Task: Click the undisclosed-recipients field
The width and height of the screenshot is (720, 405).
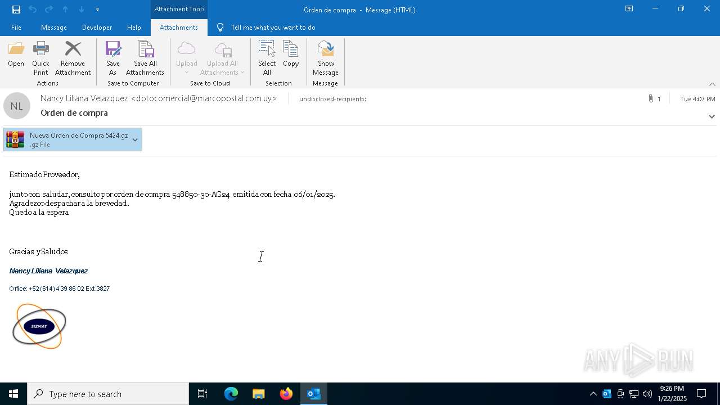Action: coord(332,99)
